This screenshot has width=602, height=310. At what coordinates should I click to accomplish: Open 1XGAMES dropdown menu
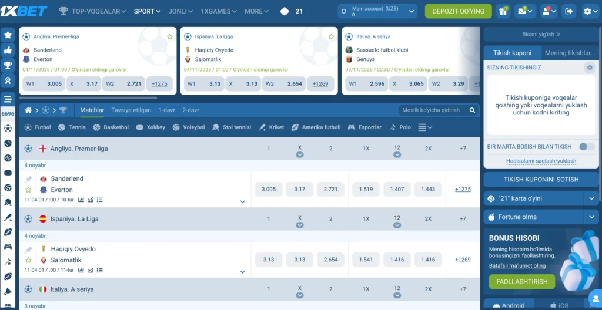pos(219,11)
